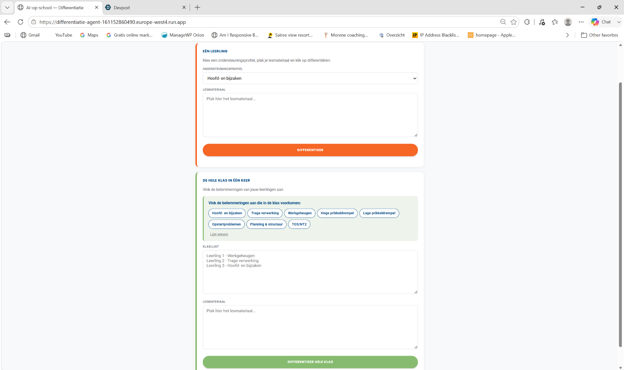This screenshot has height=370, width=624.
Task: Select the AI-op-school Differentiatie tab
Action: [x=55, y=7]
